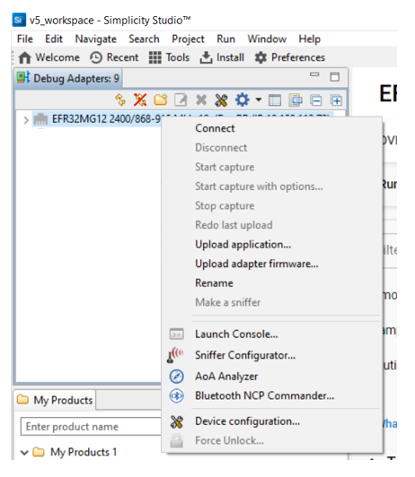Click the table columns view icon

point(275,100)
